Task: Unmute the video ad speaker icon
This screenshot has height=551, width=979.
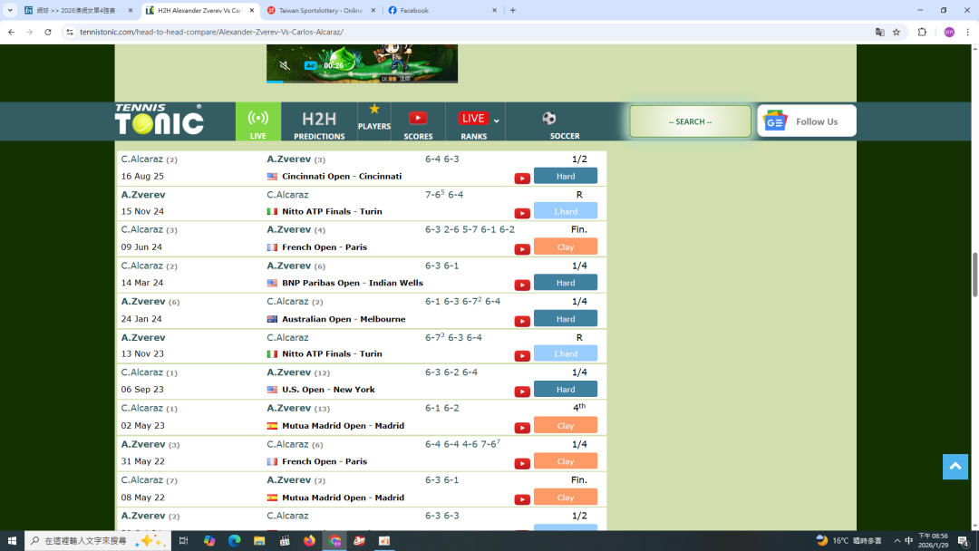Action: point(285,65)
